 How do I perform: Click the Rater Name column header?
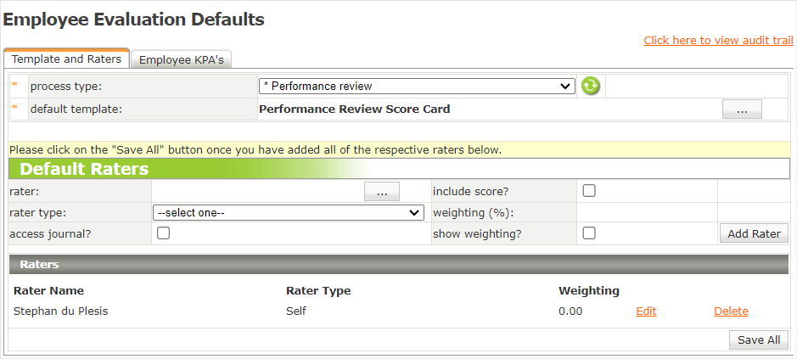[48, 291]
